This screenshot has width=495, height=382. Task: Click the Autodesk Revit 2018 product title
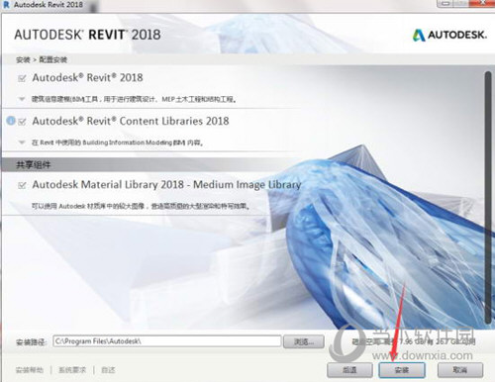click(x=87, y=78)
